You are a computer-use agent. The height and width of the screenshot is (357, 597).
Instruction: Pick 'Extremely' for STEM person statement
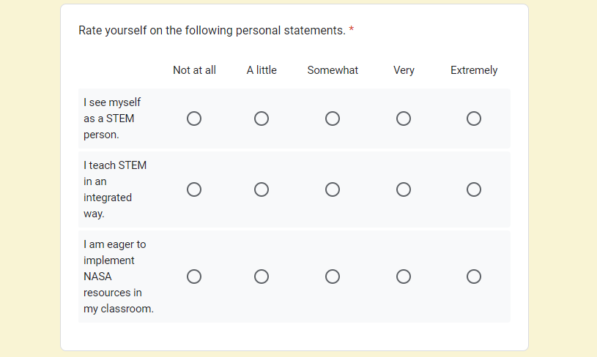(x=474, y=119)
